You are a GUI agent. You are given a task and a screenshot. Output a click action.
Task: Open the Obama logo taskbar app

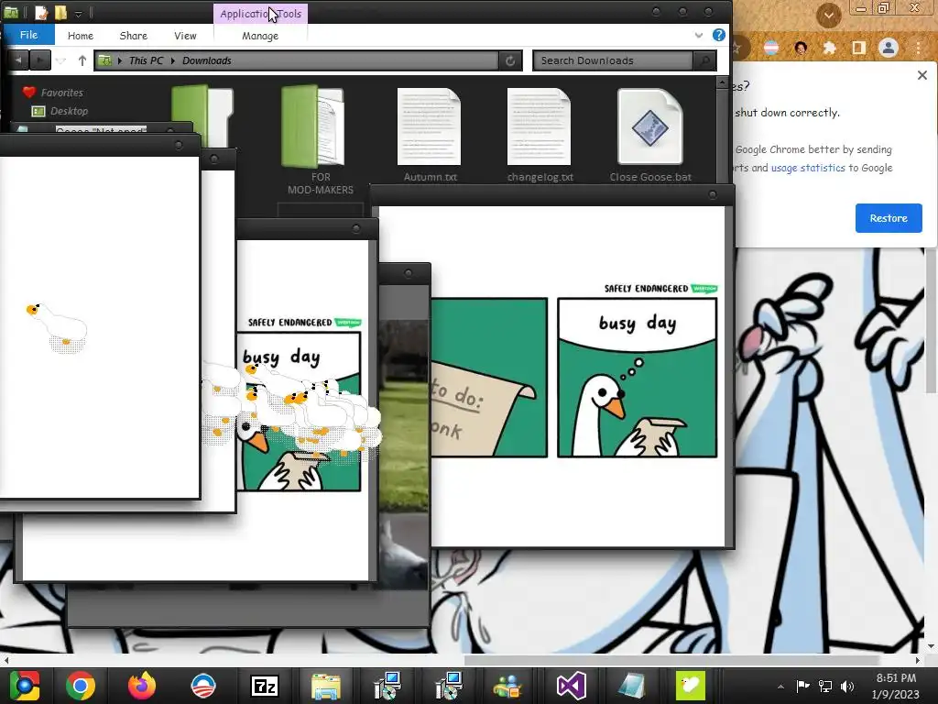point(202,686)
